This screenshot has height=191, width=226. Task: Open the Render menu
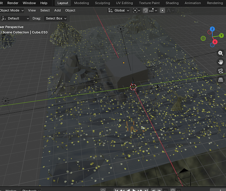click(13, 3)
